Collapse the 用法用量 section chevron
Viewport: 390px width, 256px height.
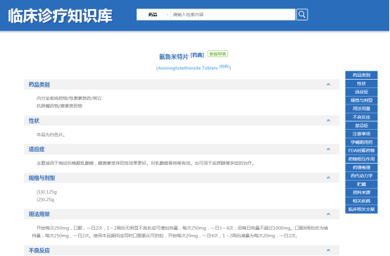point(328,214)
